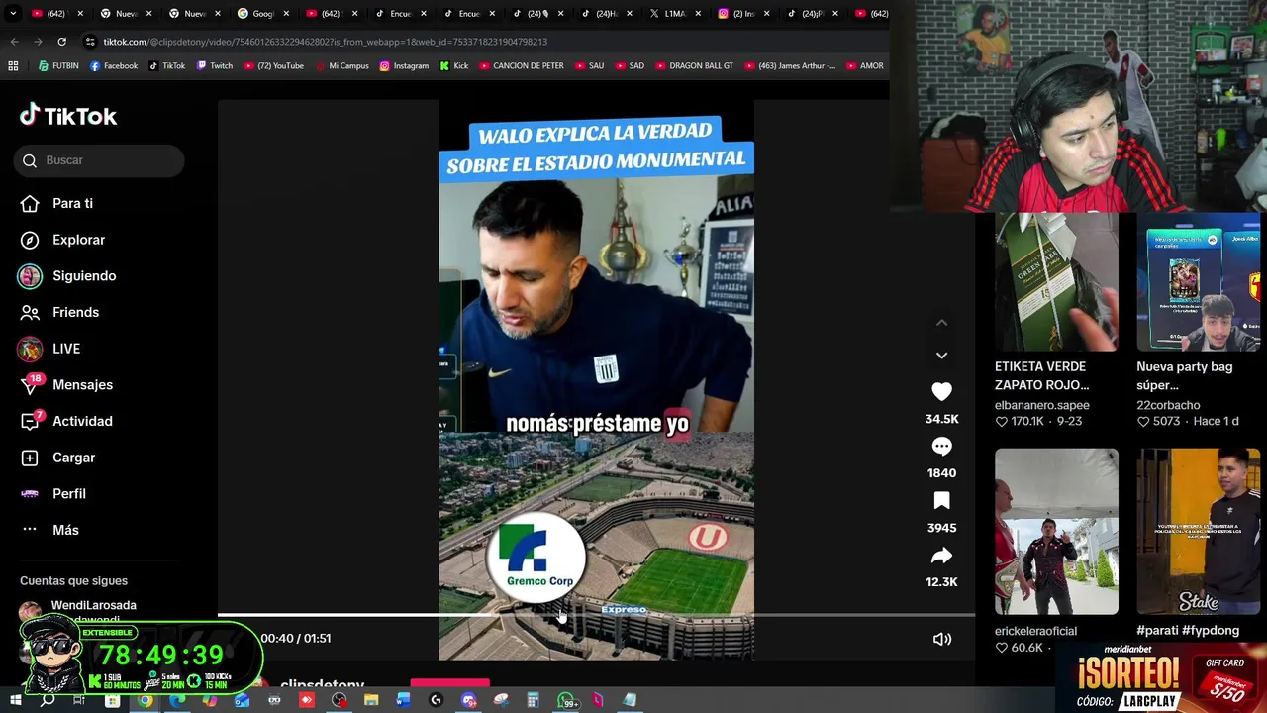The image size is (1267, 713).
Task: Open the browser apps grid icon
Action: (13, 66)
